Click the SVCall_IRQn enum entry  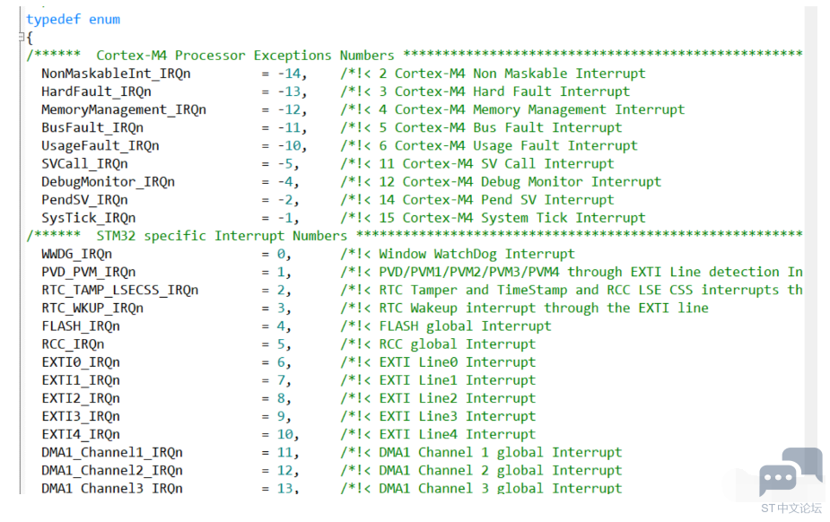pos(84,163)
